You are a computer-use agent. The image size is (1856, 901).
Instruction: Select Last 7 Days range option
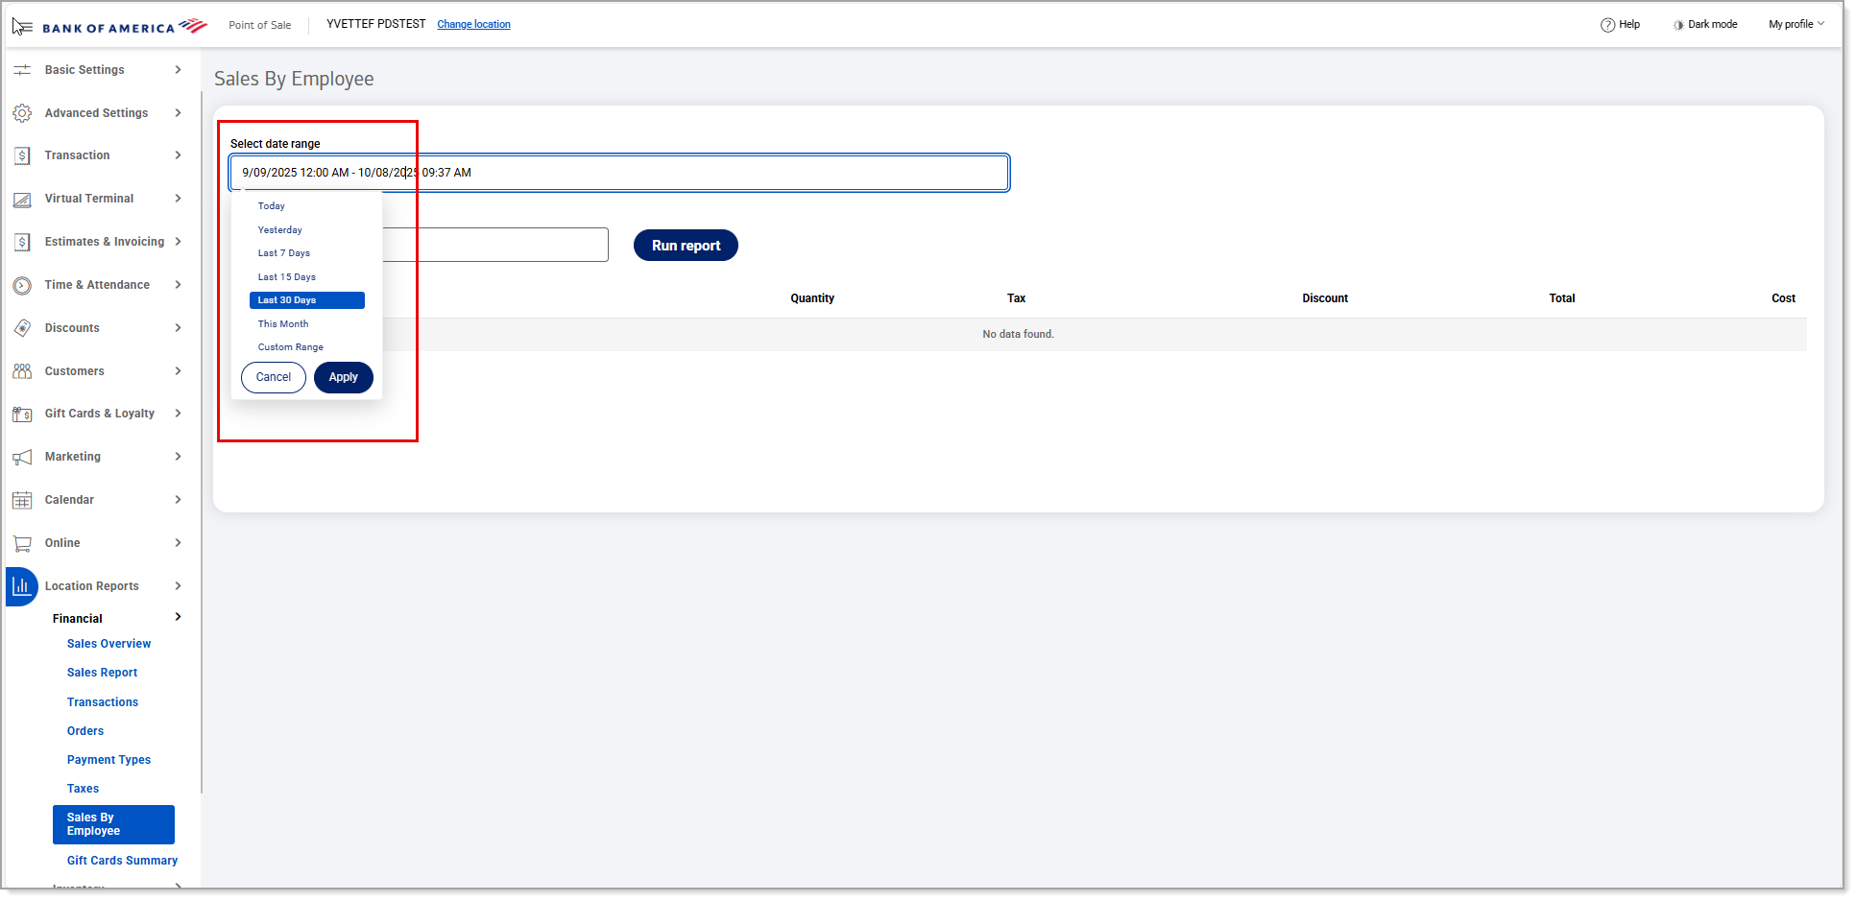point(284,253)
